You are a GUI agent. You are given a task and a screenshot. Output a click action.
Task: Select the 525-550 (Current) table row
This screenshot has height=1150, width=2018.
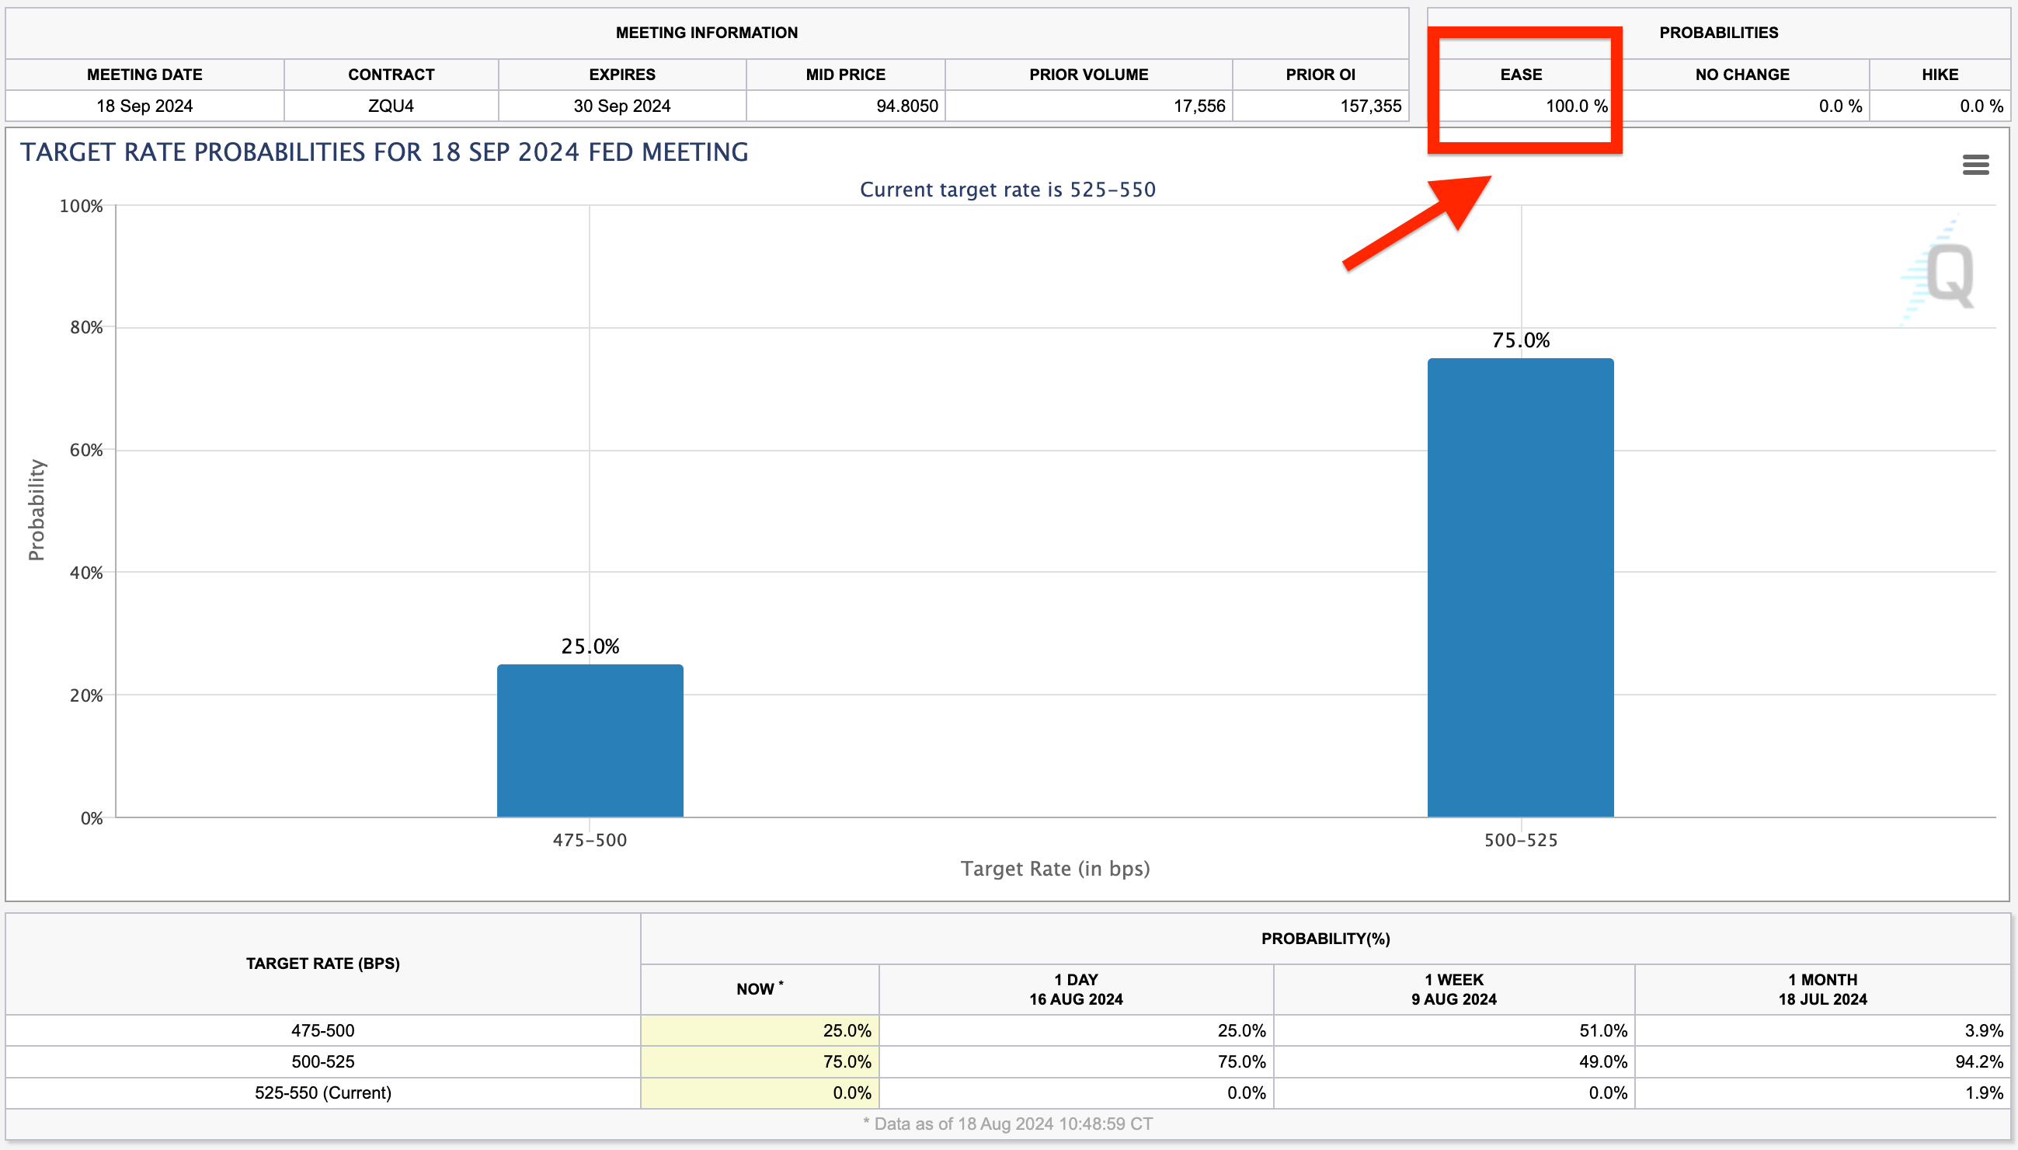pyautogui.click(x=323, y=1092)
